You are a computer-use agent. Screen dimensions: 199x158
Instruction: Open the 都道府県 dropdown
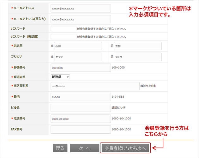[x=60, y=77]
